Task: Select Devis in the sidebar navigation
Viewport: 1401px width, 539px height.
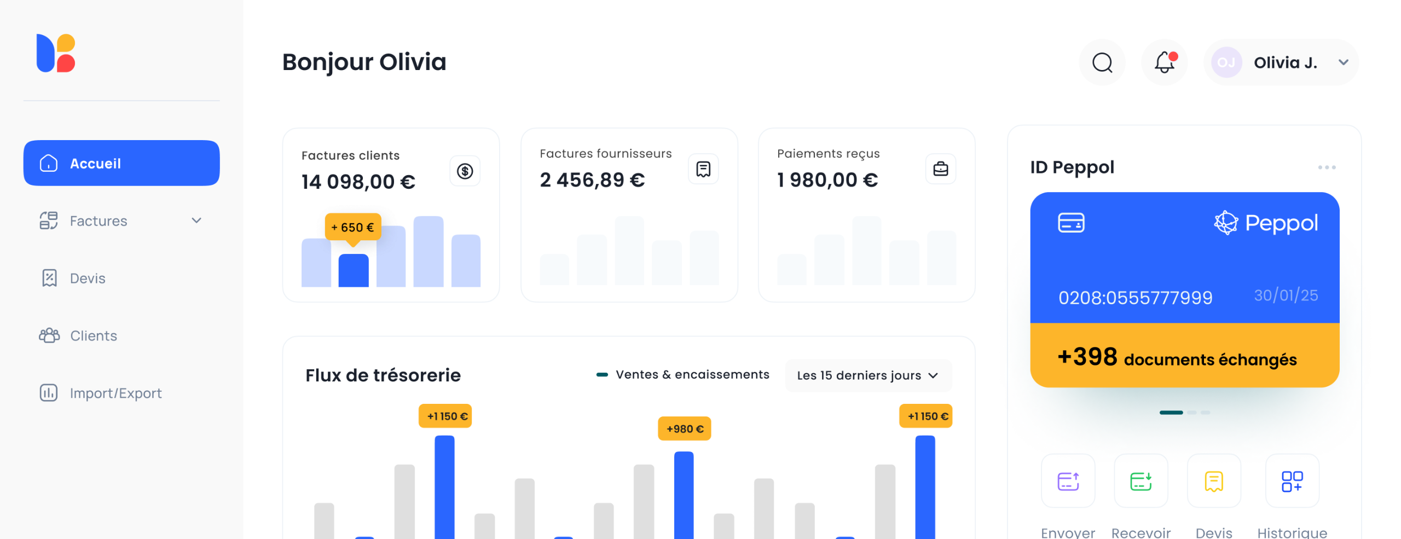Action: (x=87, y=278)
